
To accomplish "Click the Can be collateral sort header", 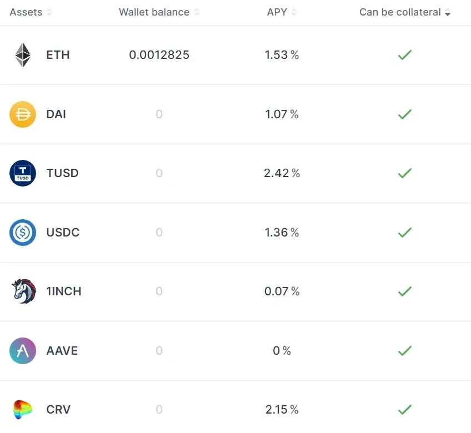I will pyautogui.click(x=405, y=12).
